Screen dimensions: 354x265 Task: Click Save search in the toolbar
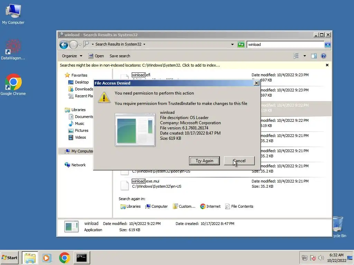(x=120, y=56)
